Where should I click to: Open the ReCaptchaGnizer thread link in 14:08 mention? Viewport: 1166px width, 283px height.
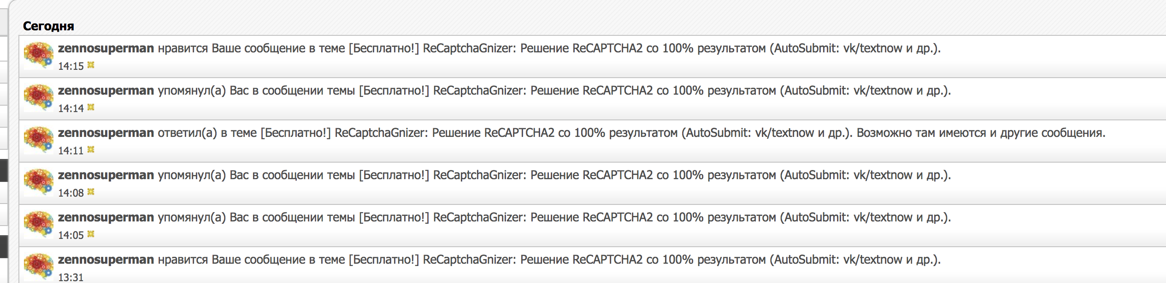654,175
